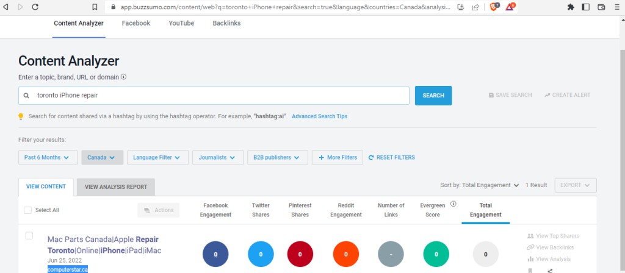The width and height of the screenshot is (625, 273).
Task: Open the EXPORT dropdown
Action: click(x=576, y=185)
